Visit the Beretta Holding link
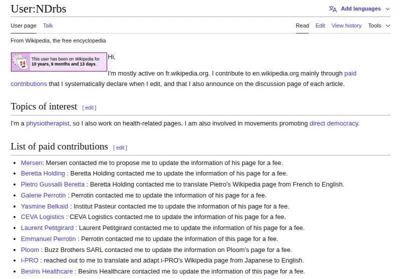This screenshot has height=279, width=400. pyautogui.click(x=43, y=173)
